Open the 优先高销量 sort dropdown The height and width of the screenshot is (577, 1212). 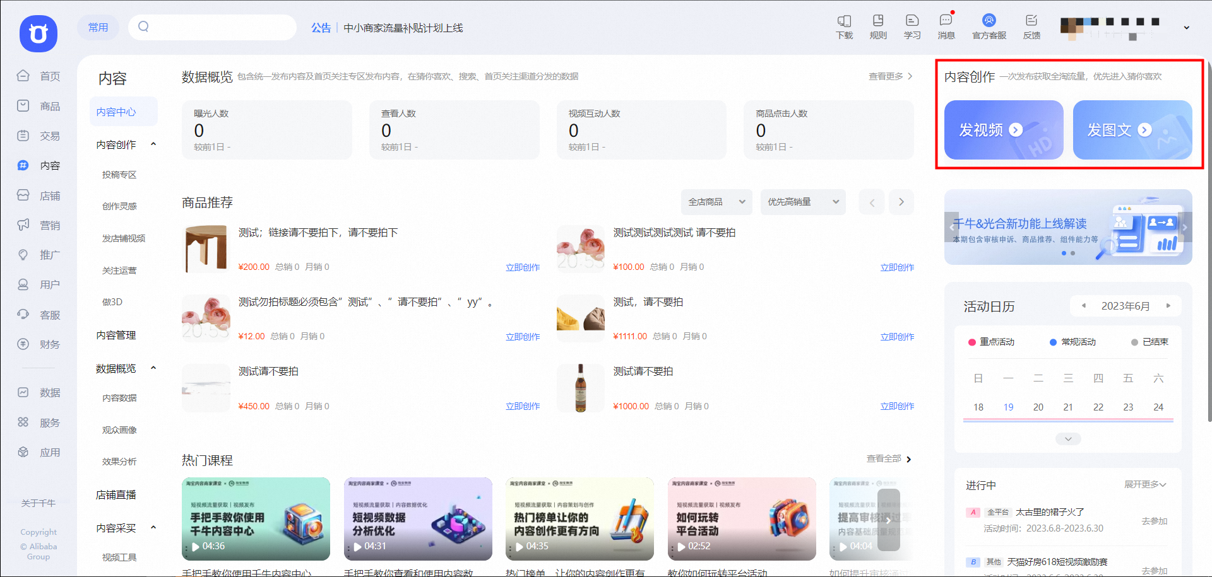point(803,202)
